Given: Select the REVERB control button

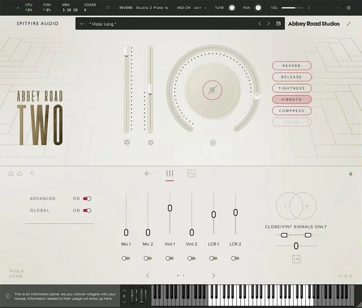Looking at the screenshot, I should (292, 66).
